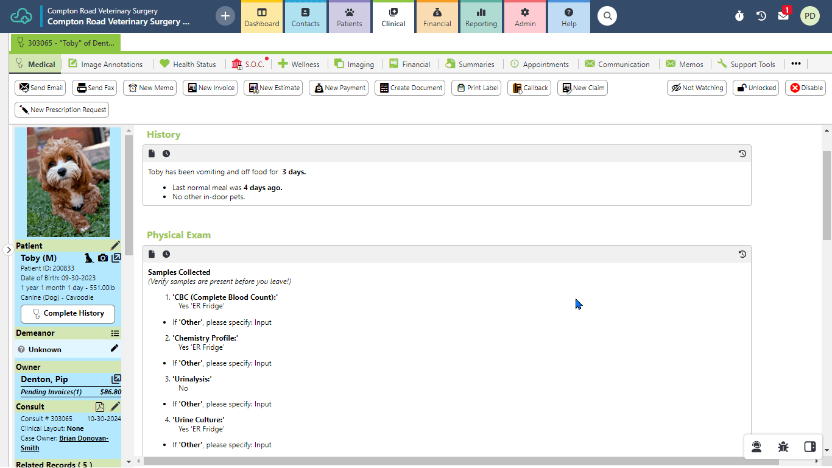Expand the collapsed left side panel arrow
Viewport: 832px width, 468px height.
click(x=9, y=250)
